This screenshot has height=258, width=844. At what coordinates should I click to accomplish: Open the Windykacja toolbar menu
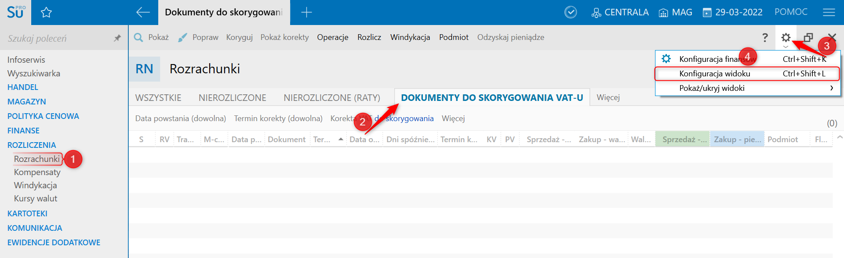point(410,37)
